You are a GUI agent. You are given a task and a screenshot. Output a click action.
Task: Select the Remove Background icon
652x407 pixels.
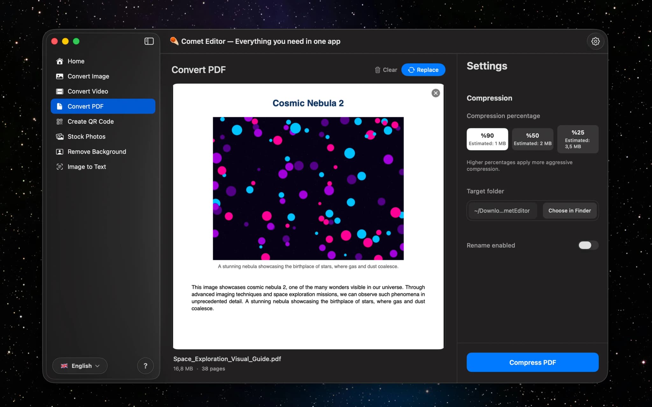pos(60,152)
